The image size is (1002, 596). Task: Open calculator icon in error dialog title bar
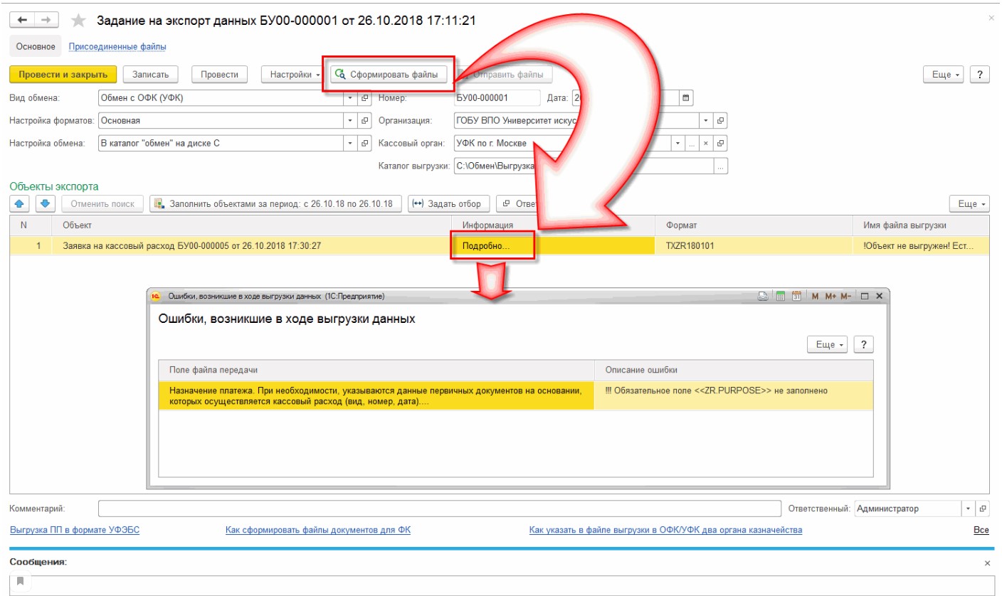[x=780, y=296]
